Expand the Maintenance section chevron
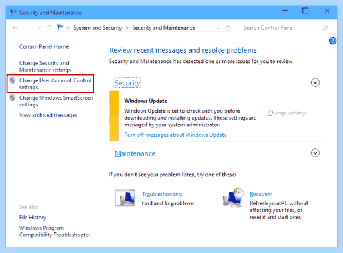This screenshot has width=343, height=253. [x=315, y=153]
